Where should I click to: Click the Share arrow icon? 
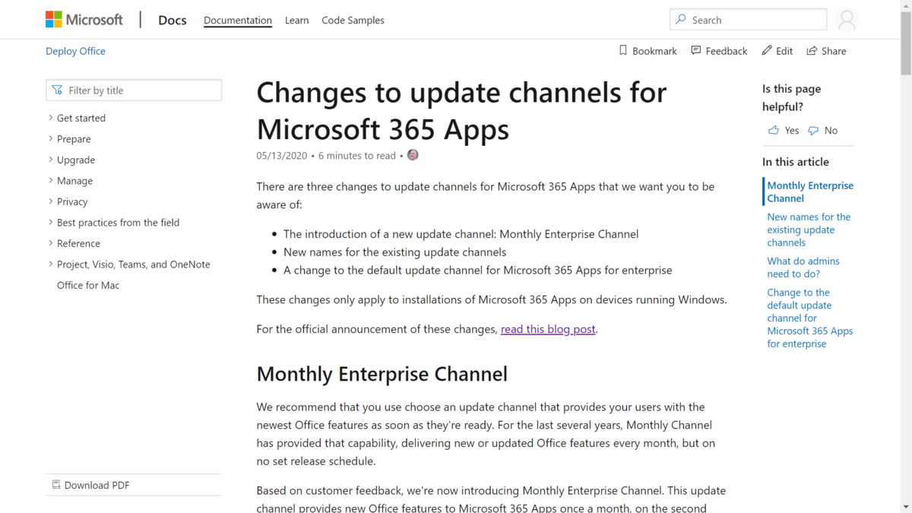812,51
